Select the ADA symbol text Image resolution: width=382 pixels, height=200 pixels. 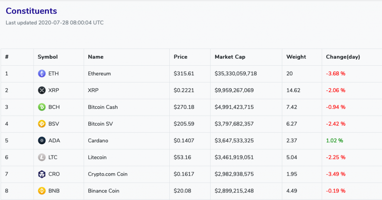pos(54,141)
